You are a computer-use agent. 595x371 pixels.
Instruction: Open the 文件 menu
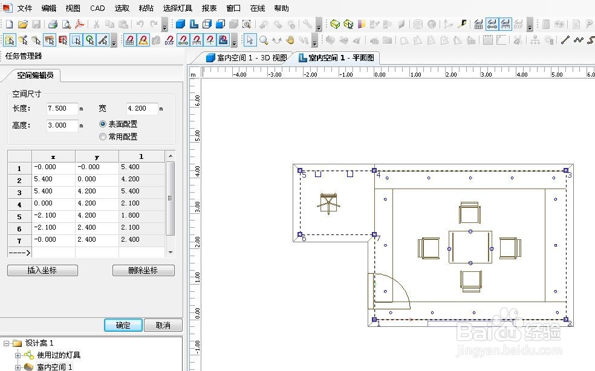[x=25, y=8]
